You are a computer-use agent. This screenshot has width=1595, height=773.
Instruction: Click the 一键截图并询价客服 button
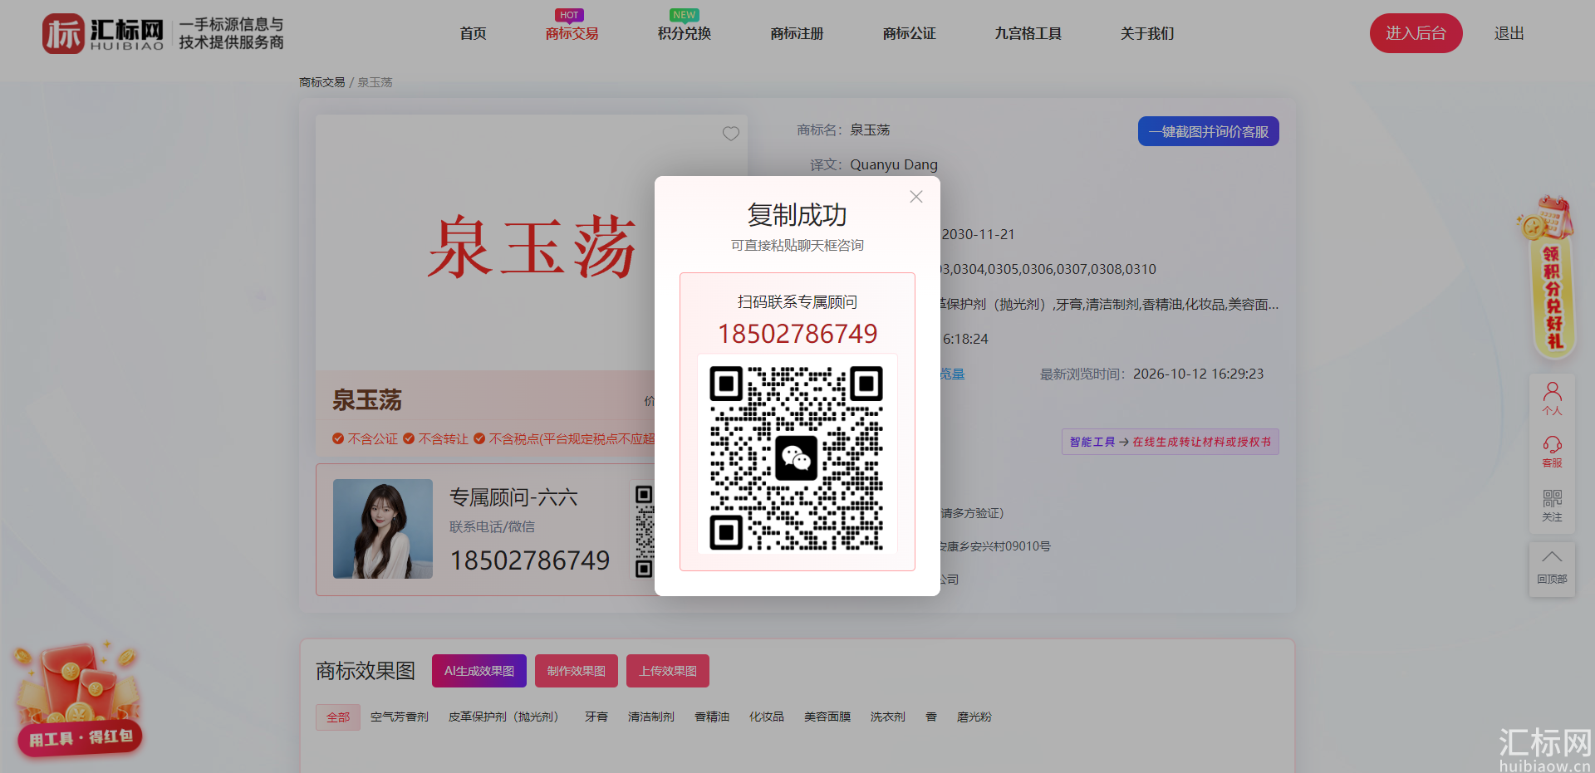coord(1208,131)
